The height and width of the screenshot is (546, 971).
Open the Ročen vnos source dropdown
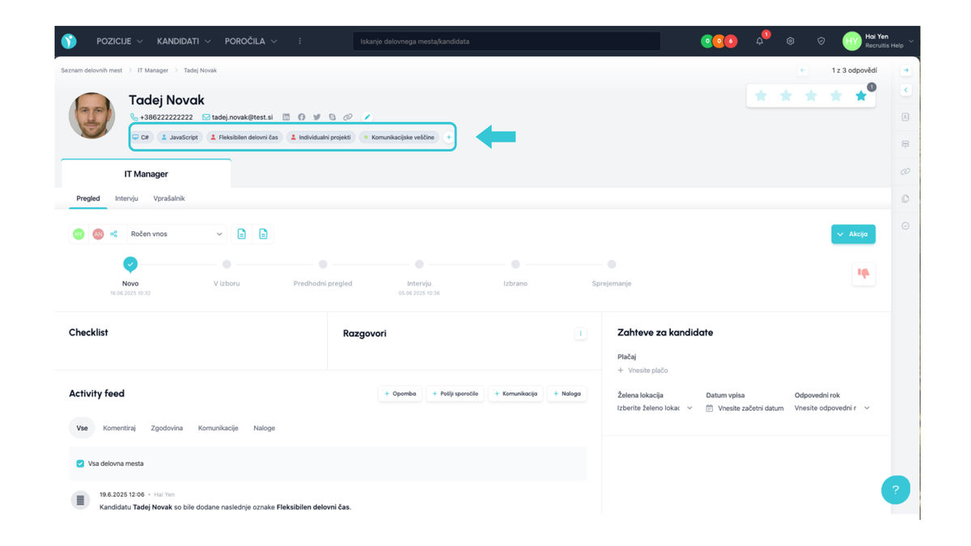coord(176,234)
